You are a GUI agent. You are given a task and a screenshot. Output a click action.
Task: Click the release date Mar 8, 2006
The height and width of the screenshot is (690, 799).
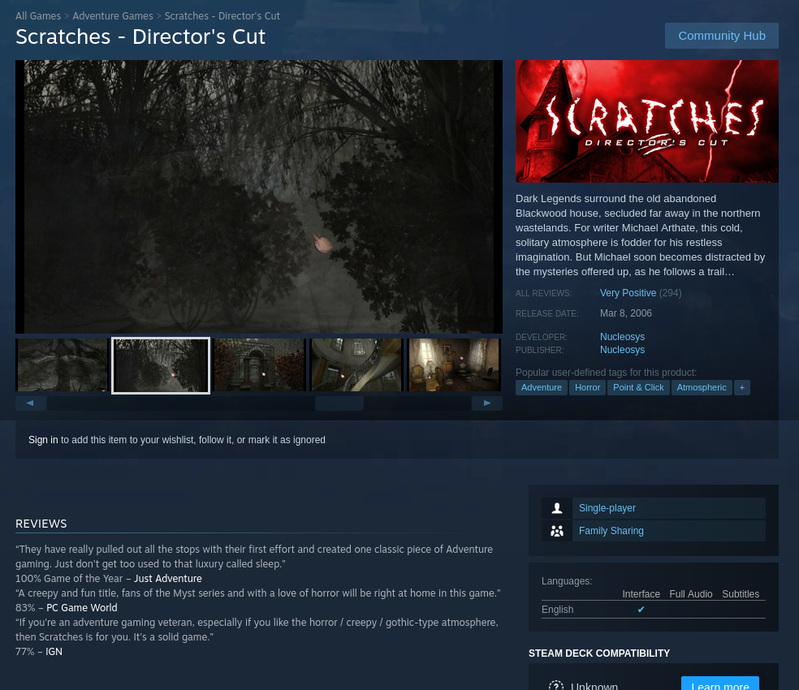click(x=626, y=313)
